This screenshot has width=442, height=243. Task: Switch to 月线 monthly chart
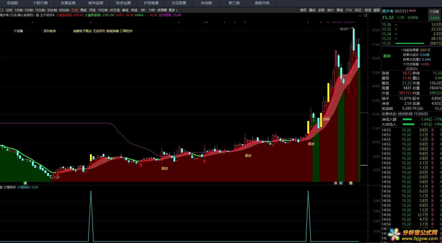[92, 10]
